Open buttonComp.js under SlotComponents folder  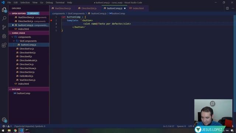pos(29,45)
